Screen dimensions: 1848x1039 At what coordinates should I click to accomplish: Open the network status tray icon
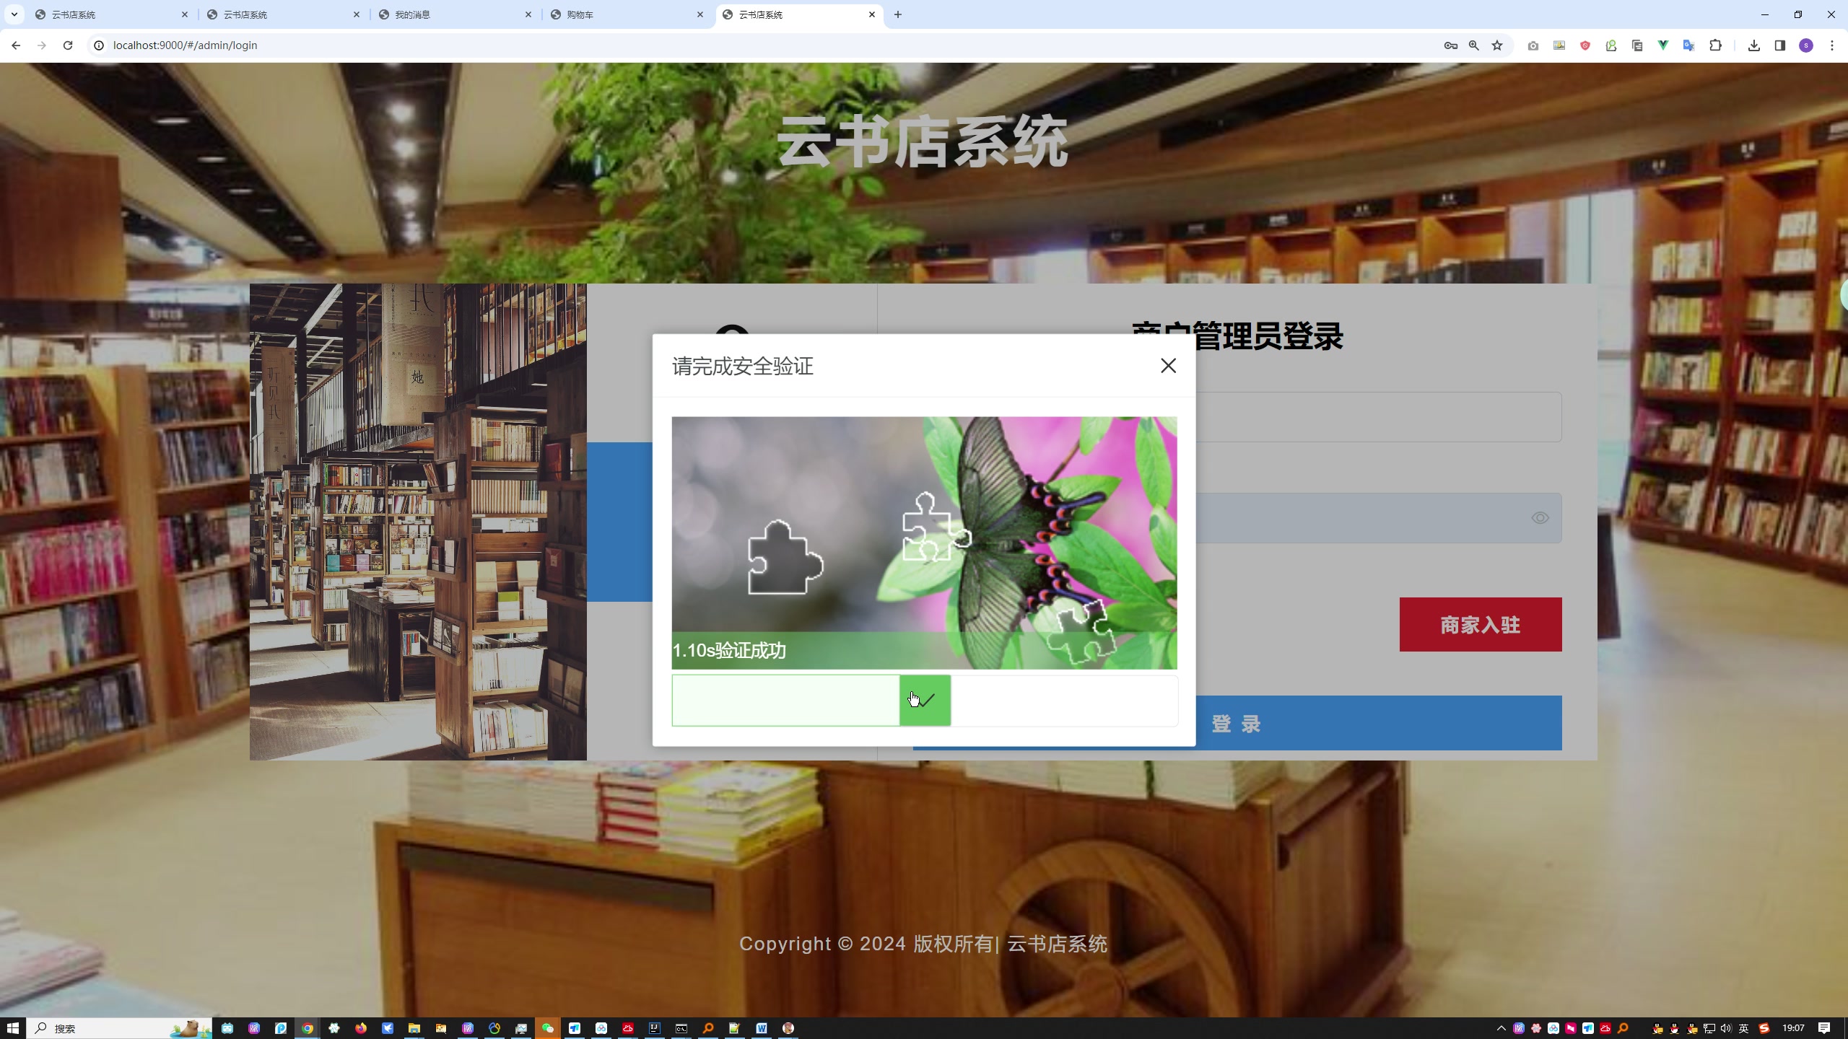click(x=1709, y=1028)
